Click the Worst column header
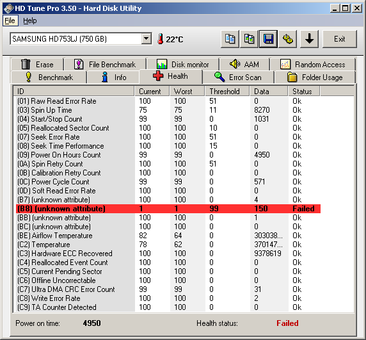This screenshot has width=366, height=340. [187, 91]
